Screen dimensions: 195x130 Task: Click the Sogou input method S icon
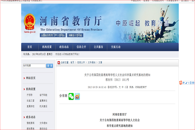click(181, 83)
